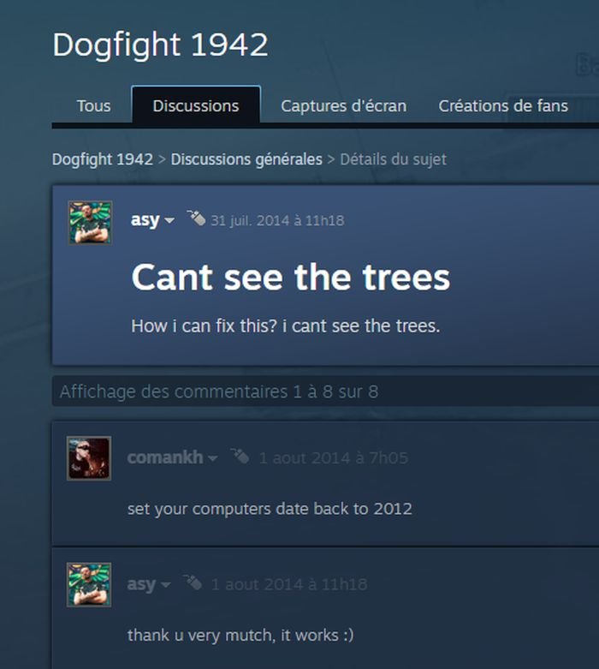
Task: Click the mouse icon next to comankh's comment date
Action: coord(240,456)
